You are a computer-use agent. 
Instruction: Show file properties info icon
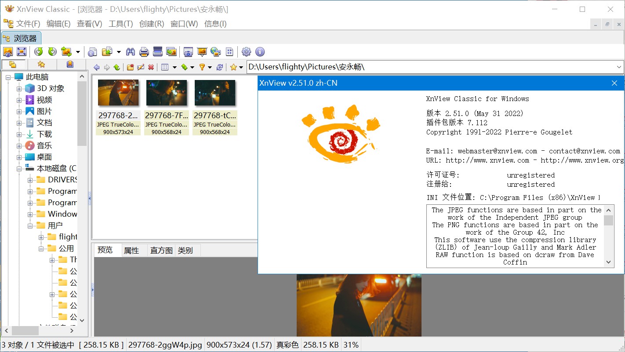click(92, 52)
